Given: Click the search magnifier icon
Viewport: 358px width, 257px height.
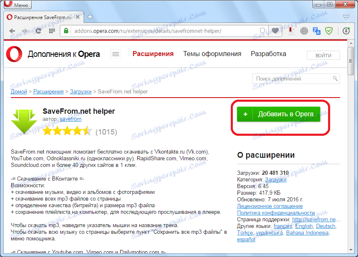Looking at the screenshot, I should pyautogui.click(x=335, y=78).
